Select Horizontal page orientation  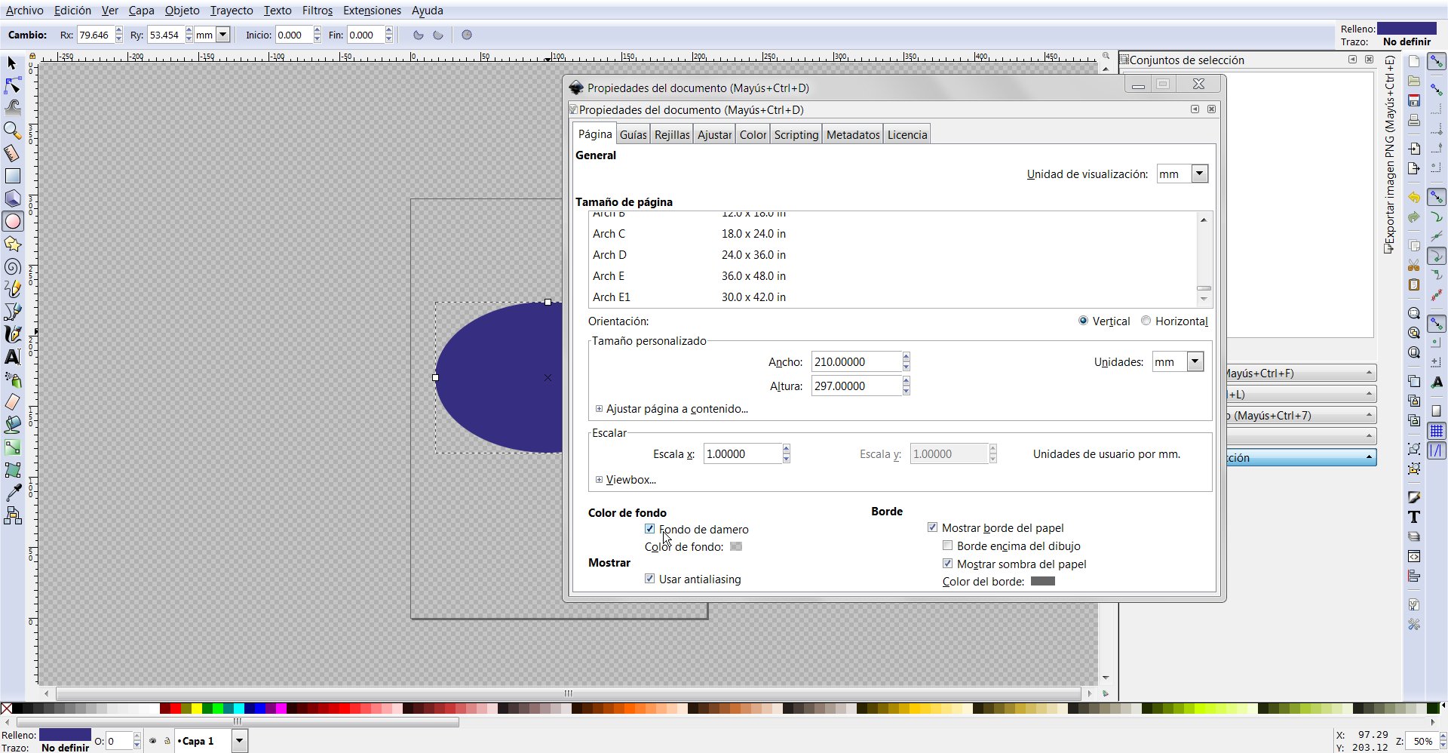(1146, 321)
